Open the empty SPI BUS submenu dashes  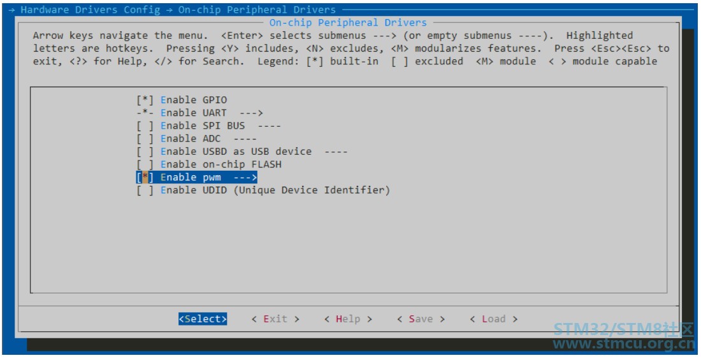269,125
